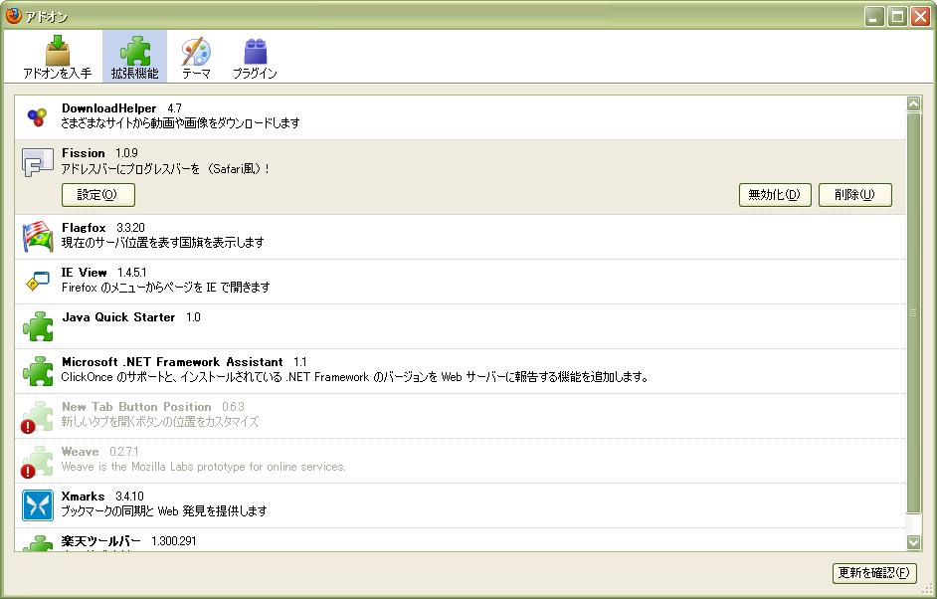Select the IE View 1.4.5.1 entry

(x=460, y=282)
